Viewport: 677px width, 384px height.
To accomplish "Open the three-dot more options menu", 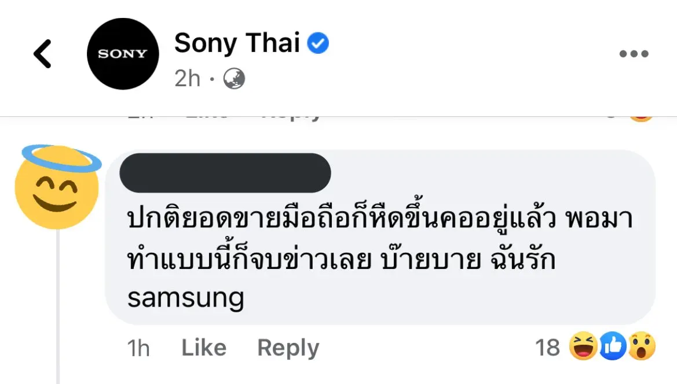I will coord(634,54).
